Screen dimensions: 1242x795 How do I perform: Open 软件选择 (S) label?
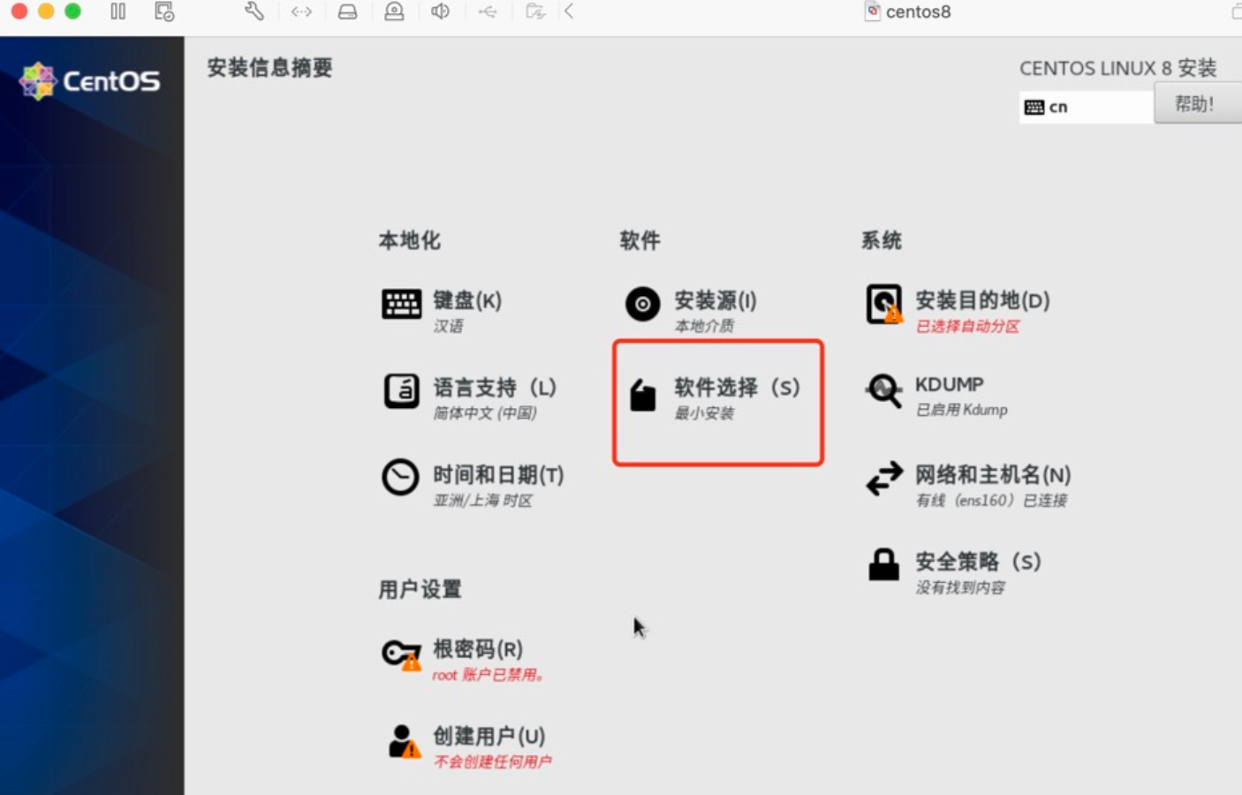pos(738,387)
